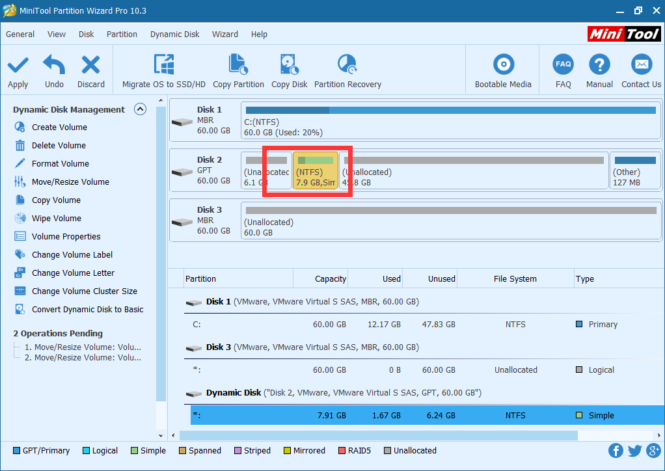Choose Wipe Volume action
Image resolution: width=665 pixels, height=471 pixels.
tap(57, 219)
